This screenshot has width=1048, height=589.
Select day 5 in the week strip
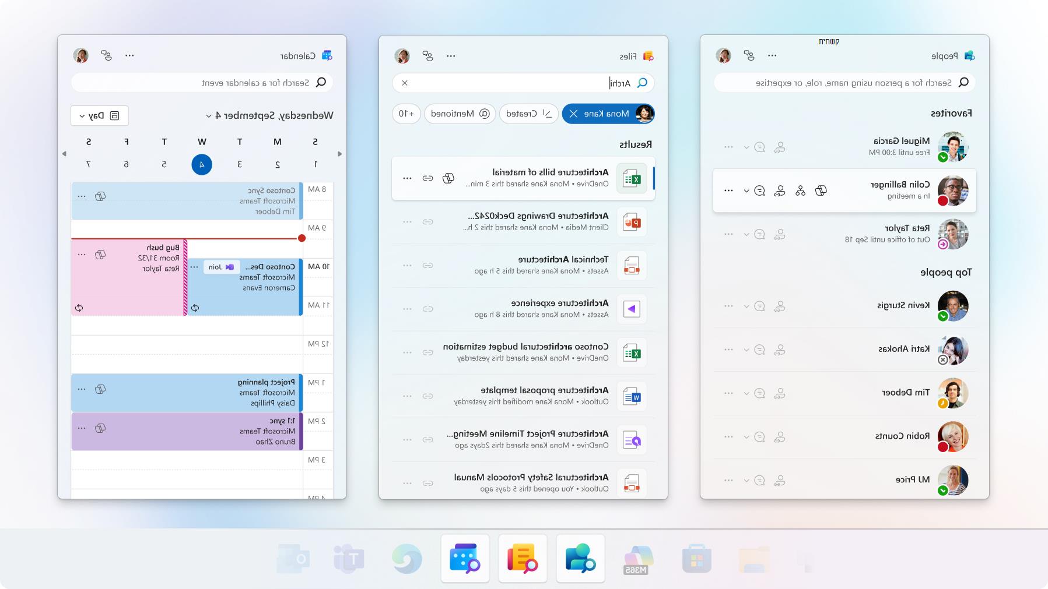pyautogui.click(x=164, y=164)
